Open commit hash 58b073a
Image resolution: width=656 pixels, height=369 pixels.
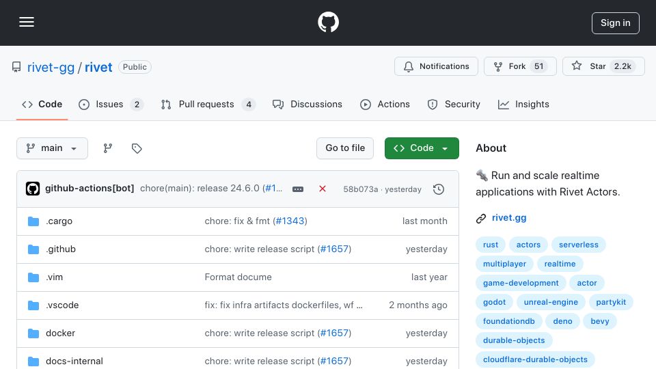(x=361, y=189)
